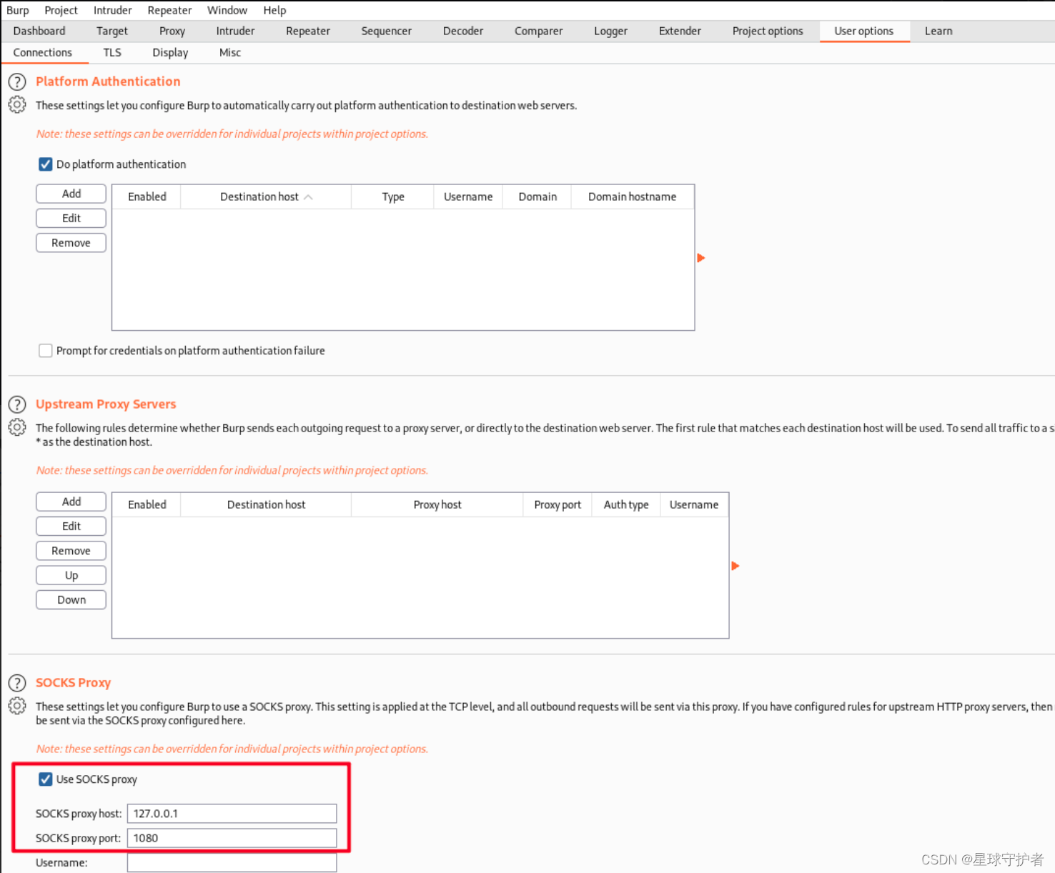Screen dimensions: 1055x873
Task: Select the Display sub-tab
Action: (x=170, y=53)
